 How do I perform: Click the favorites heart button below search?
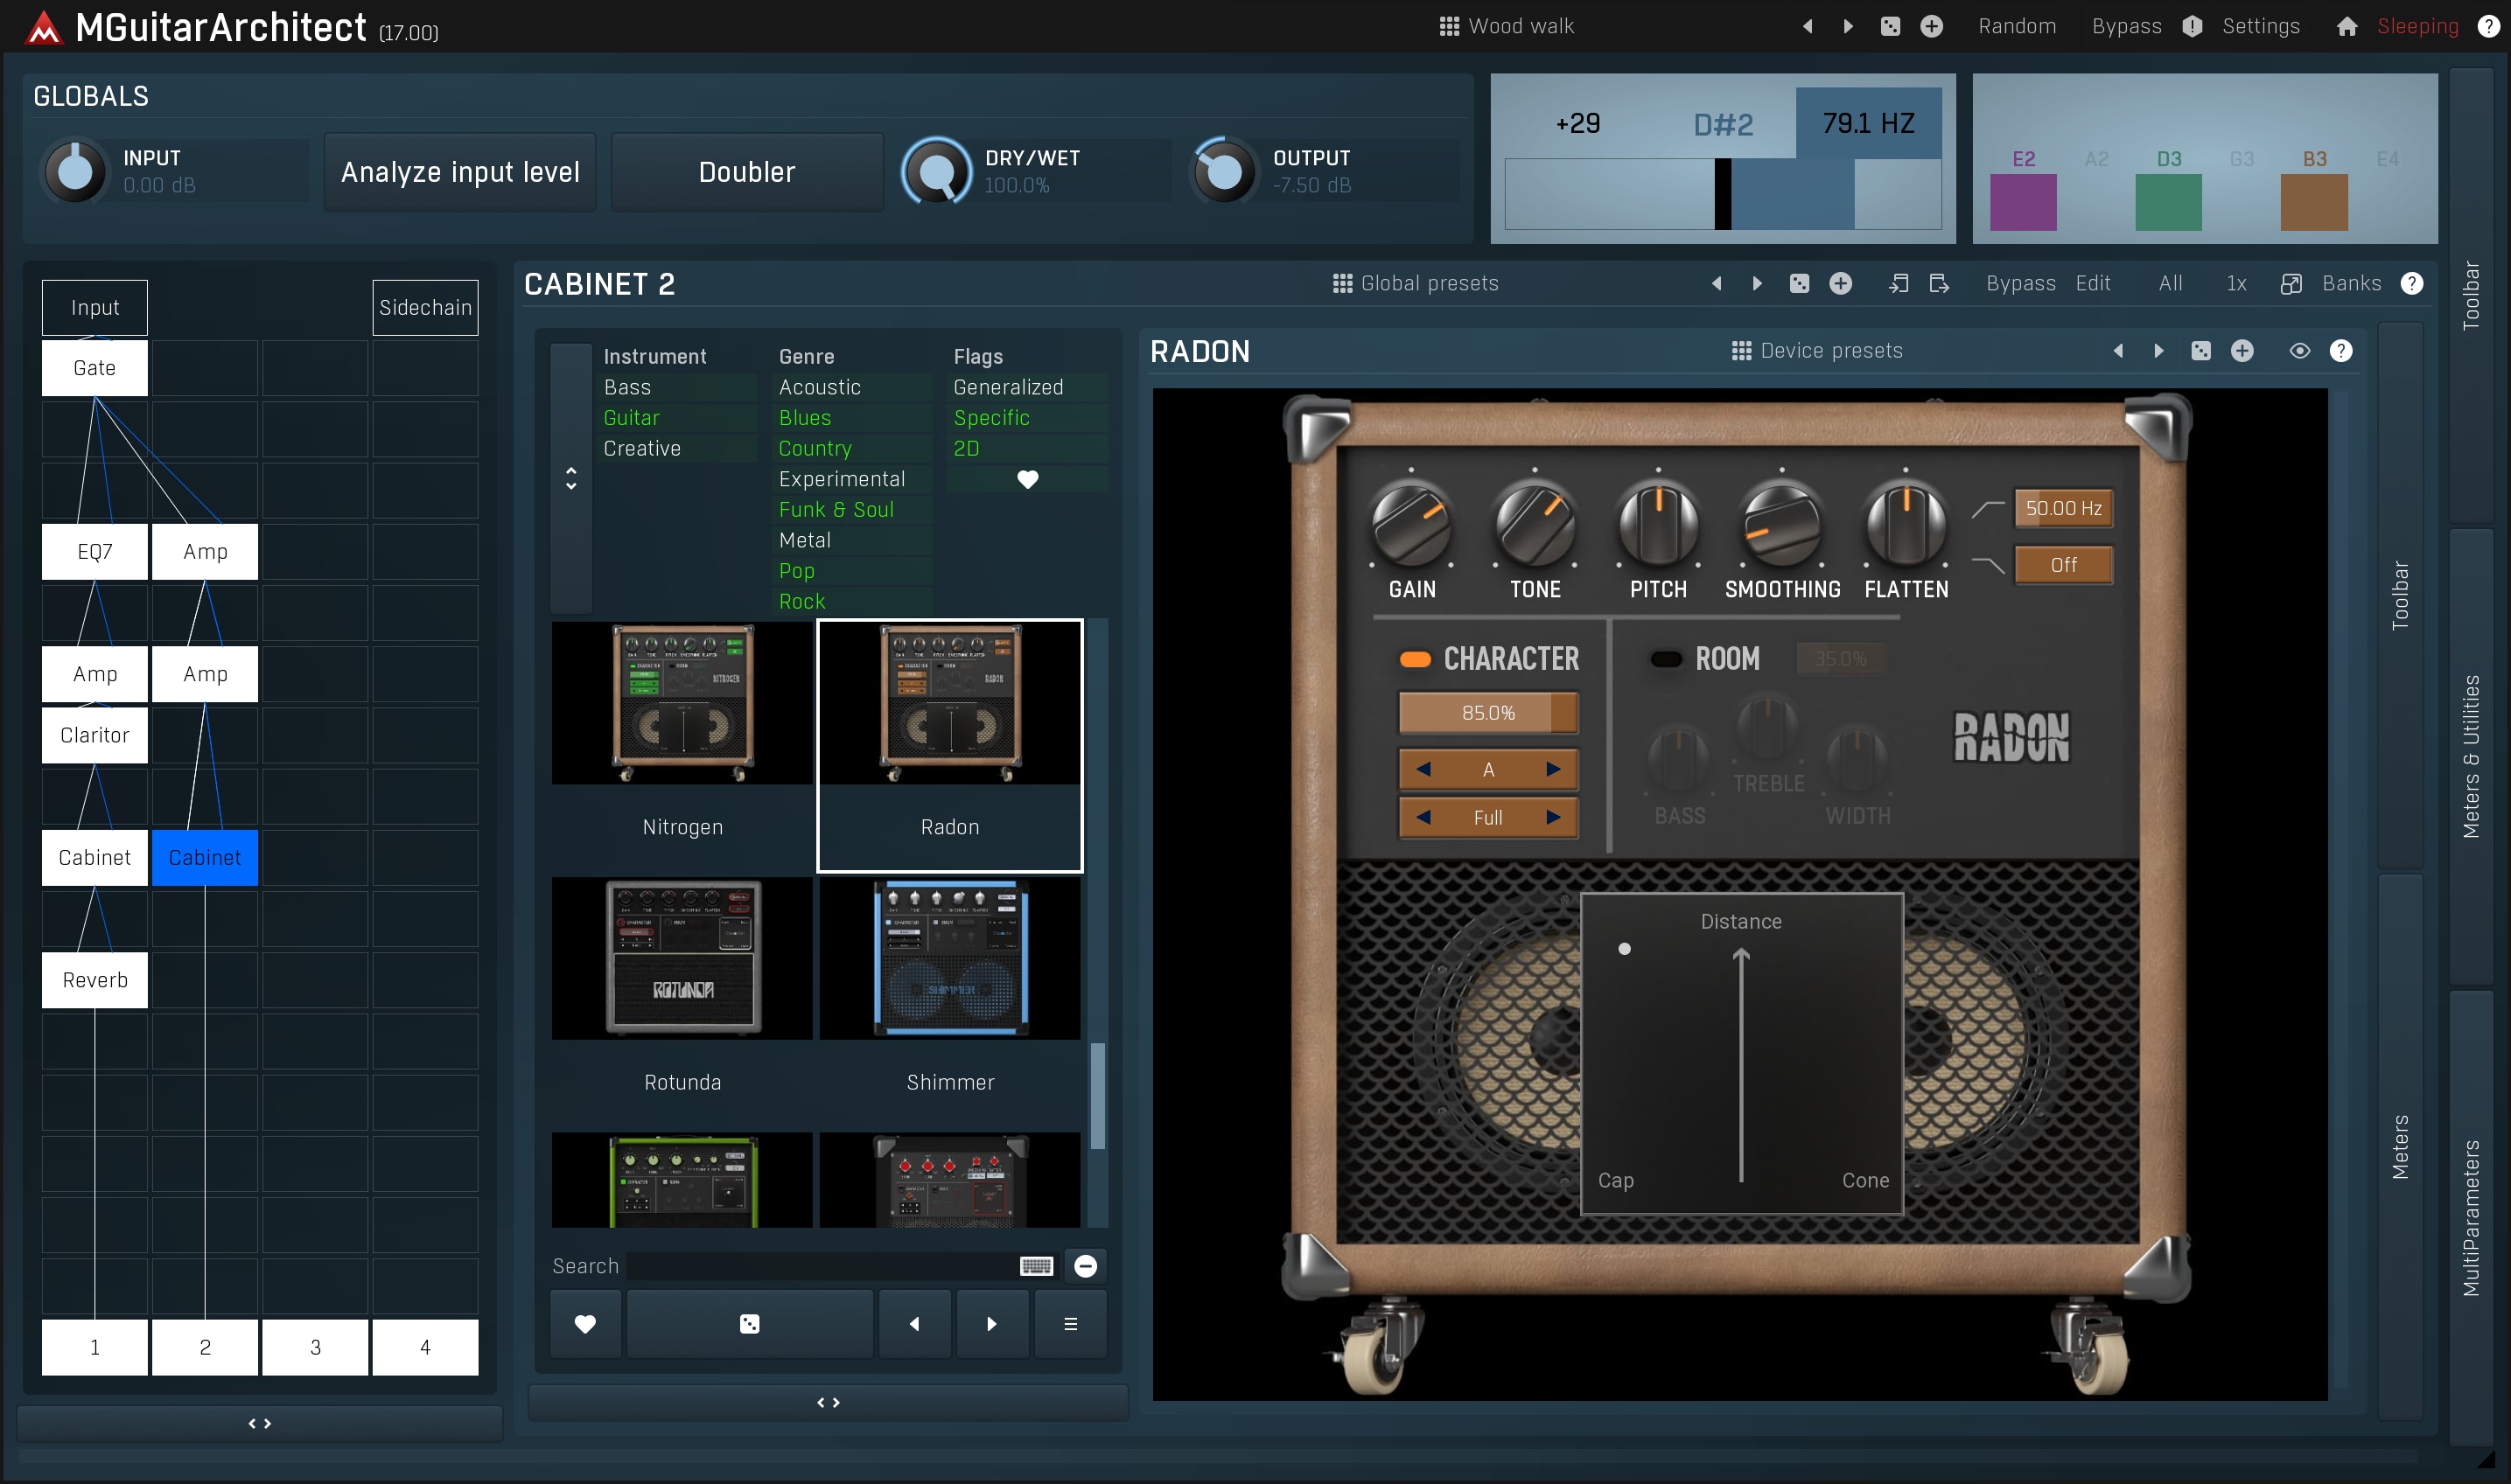[585, 1324]
